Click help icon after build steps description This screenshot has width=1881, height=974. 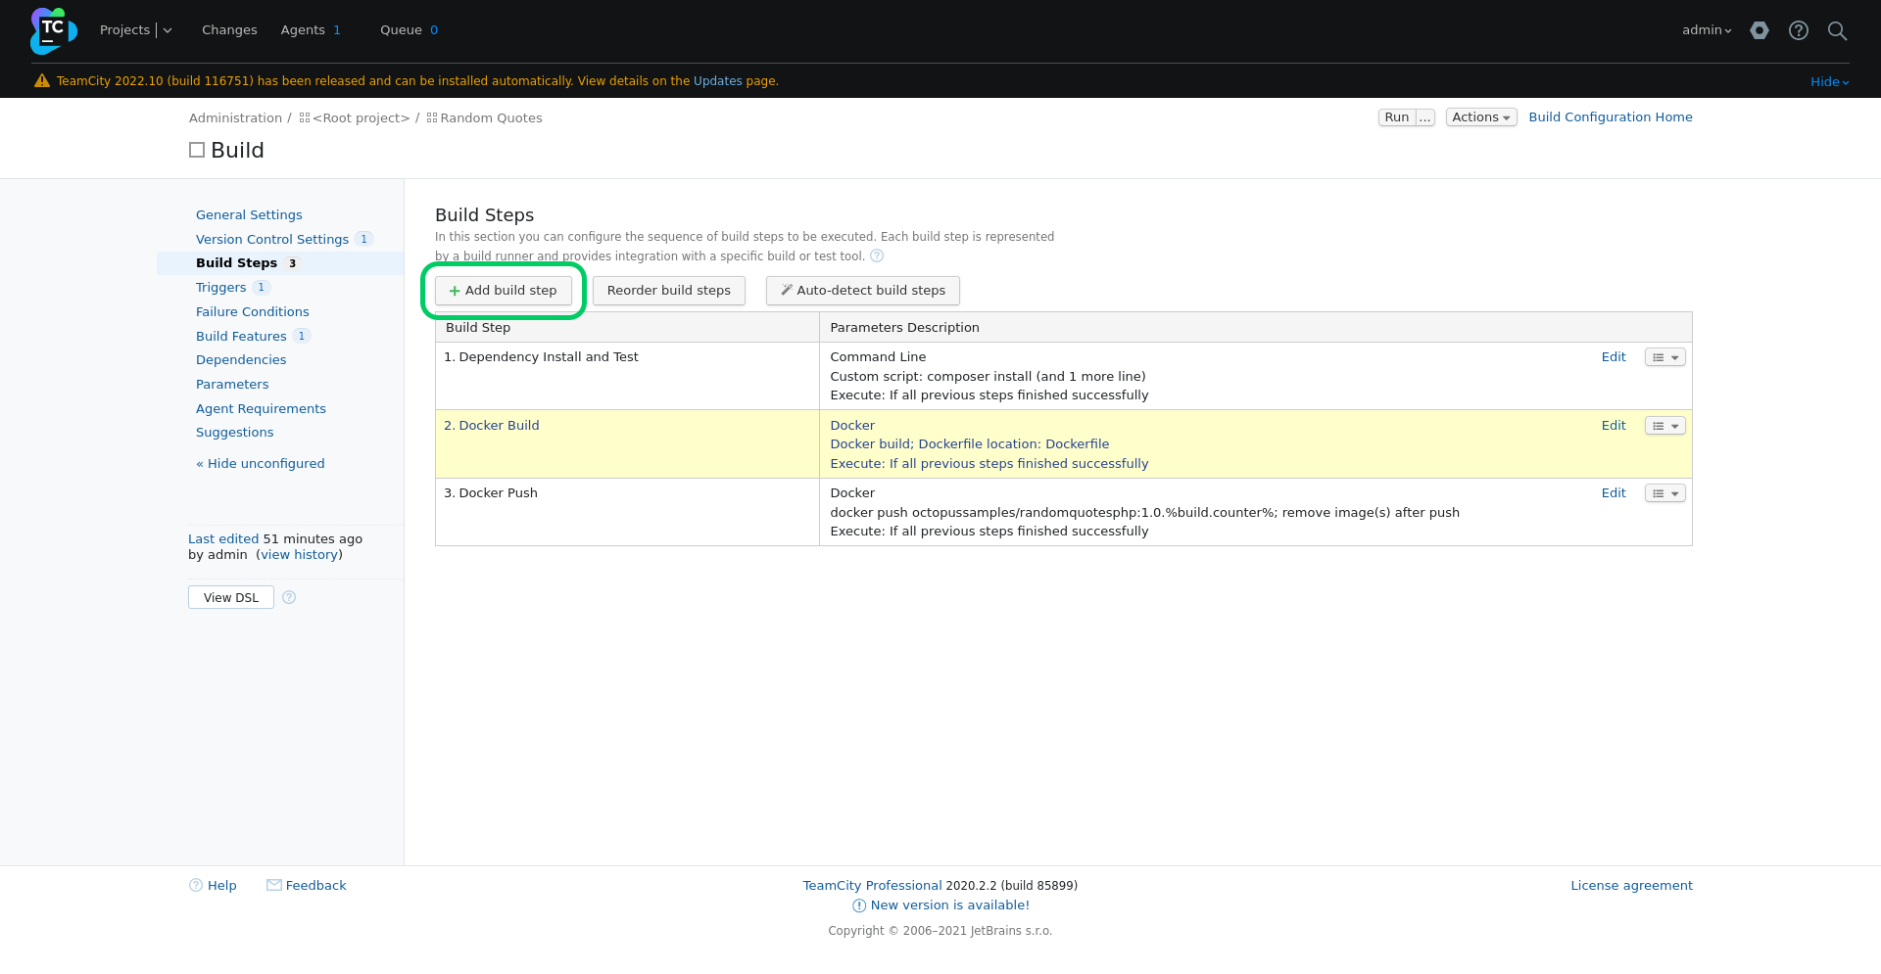click(877, 255)
